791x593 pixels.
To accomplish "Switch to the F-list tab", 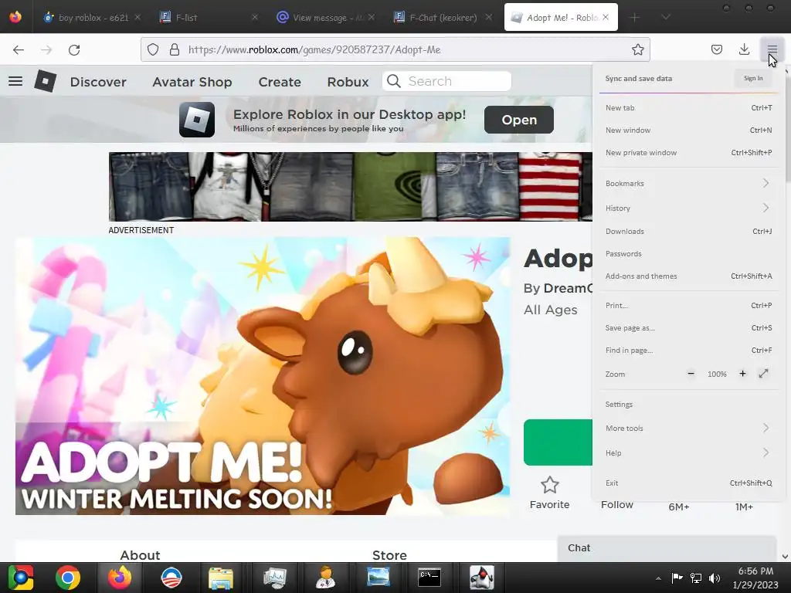I will pyautogui.click(x=208, y=17).
